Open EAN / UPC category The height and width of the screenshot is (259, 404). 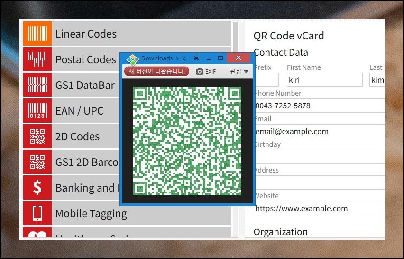tap(79, 111)
